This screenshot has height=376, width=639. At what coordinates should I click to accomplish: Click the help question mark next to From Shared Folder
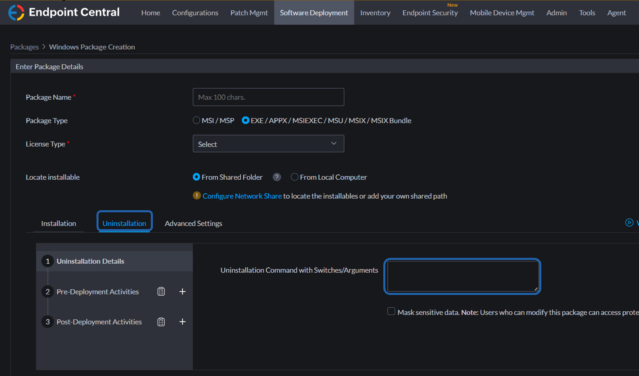tap(277, 177)
